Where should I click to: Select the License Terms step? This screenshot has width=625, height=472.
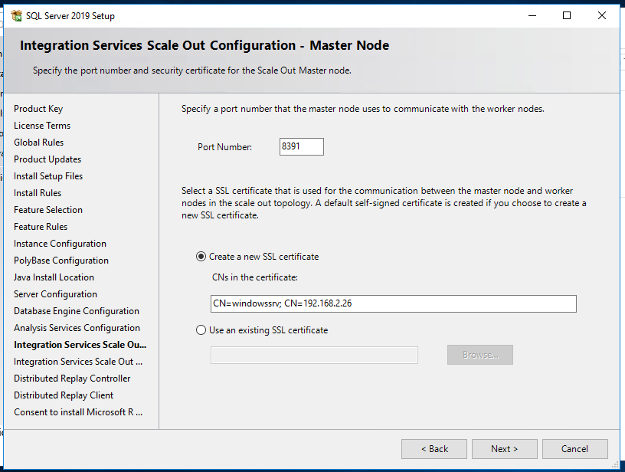pos(42,126)
